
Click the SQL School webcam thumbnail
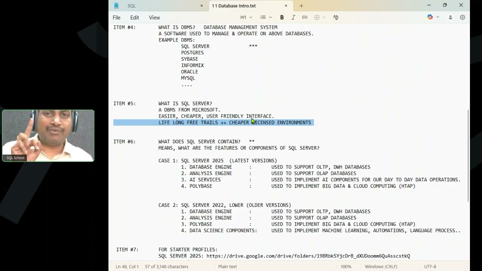(x=48, y=135)
